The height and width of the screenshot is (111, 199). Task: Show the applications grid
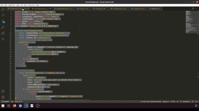coord(196,106)
